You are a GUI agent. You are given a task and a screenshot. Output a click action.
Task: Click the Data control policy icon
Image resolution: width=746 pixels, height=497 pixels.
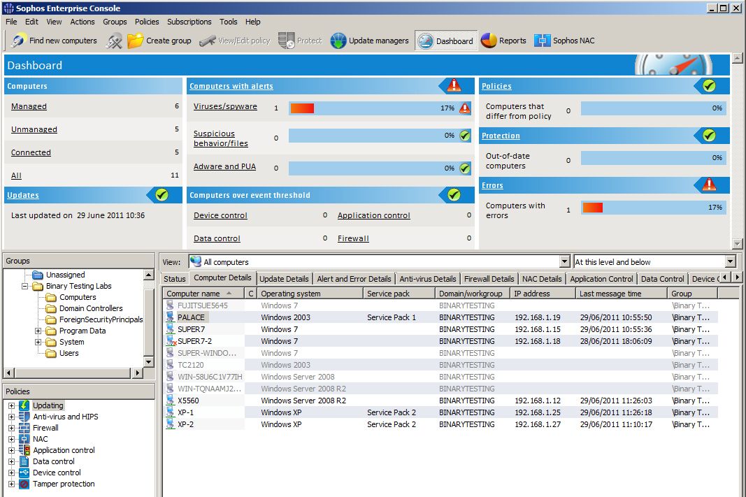(24, 461)
